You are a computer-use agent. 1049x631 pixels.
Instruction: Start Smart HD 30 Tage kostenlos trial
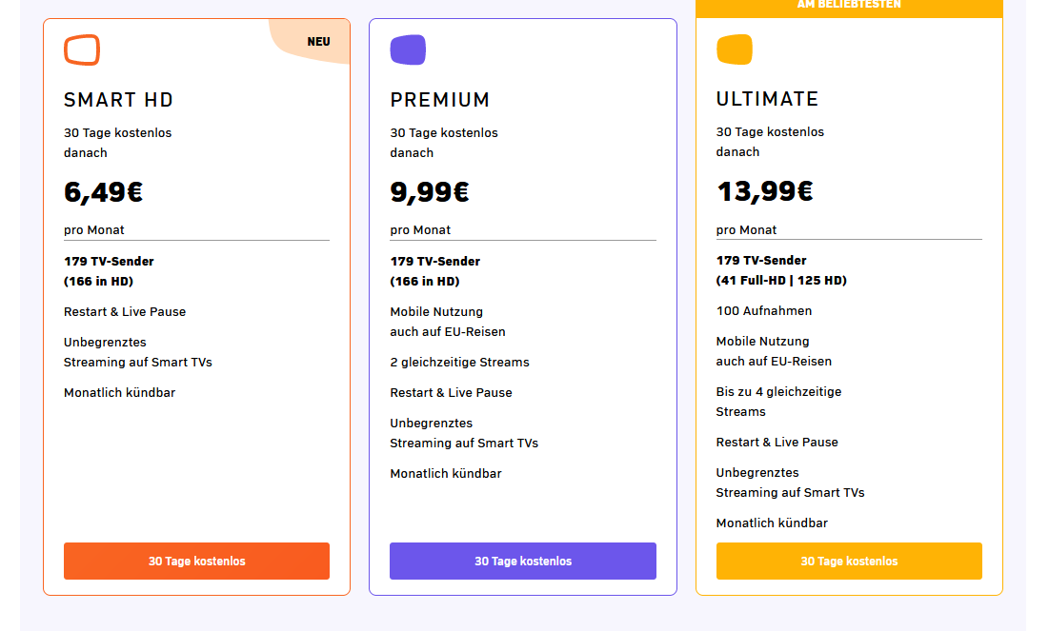pyautogui.click(x=196, y=561)
